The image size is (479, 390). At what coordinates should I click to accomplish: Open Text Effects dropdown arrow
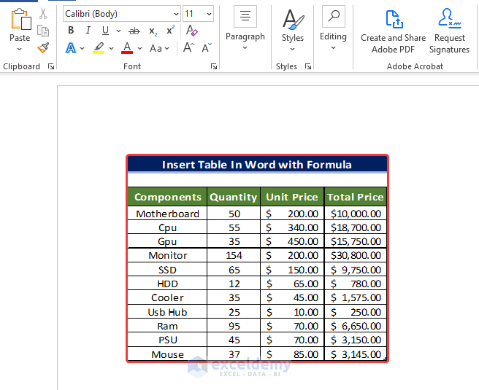tap(83, 49)
